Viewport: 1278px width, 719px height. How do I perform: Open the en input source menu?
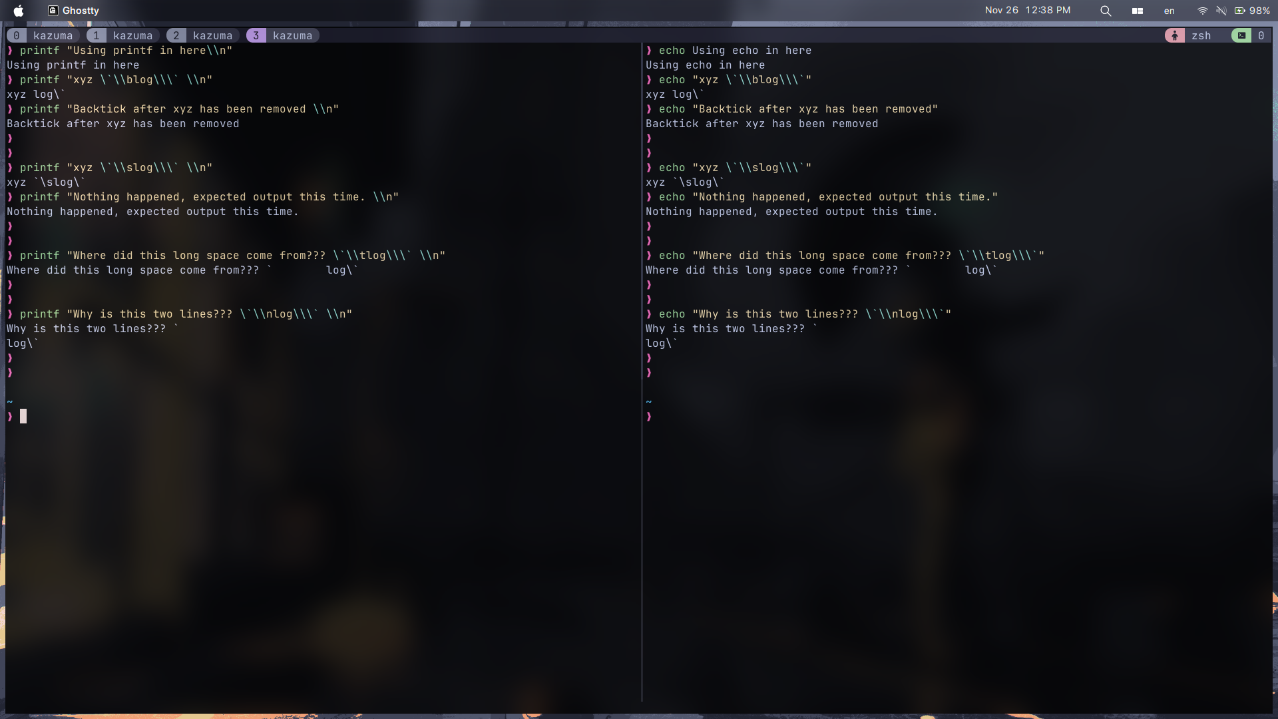pyautogui.click(x=1169, y=11)
